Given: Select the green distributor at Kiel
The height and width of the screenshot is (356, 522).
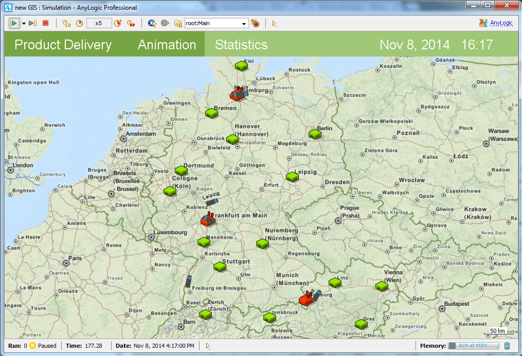Looking at the screenshot, I should coord(241,66).
